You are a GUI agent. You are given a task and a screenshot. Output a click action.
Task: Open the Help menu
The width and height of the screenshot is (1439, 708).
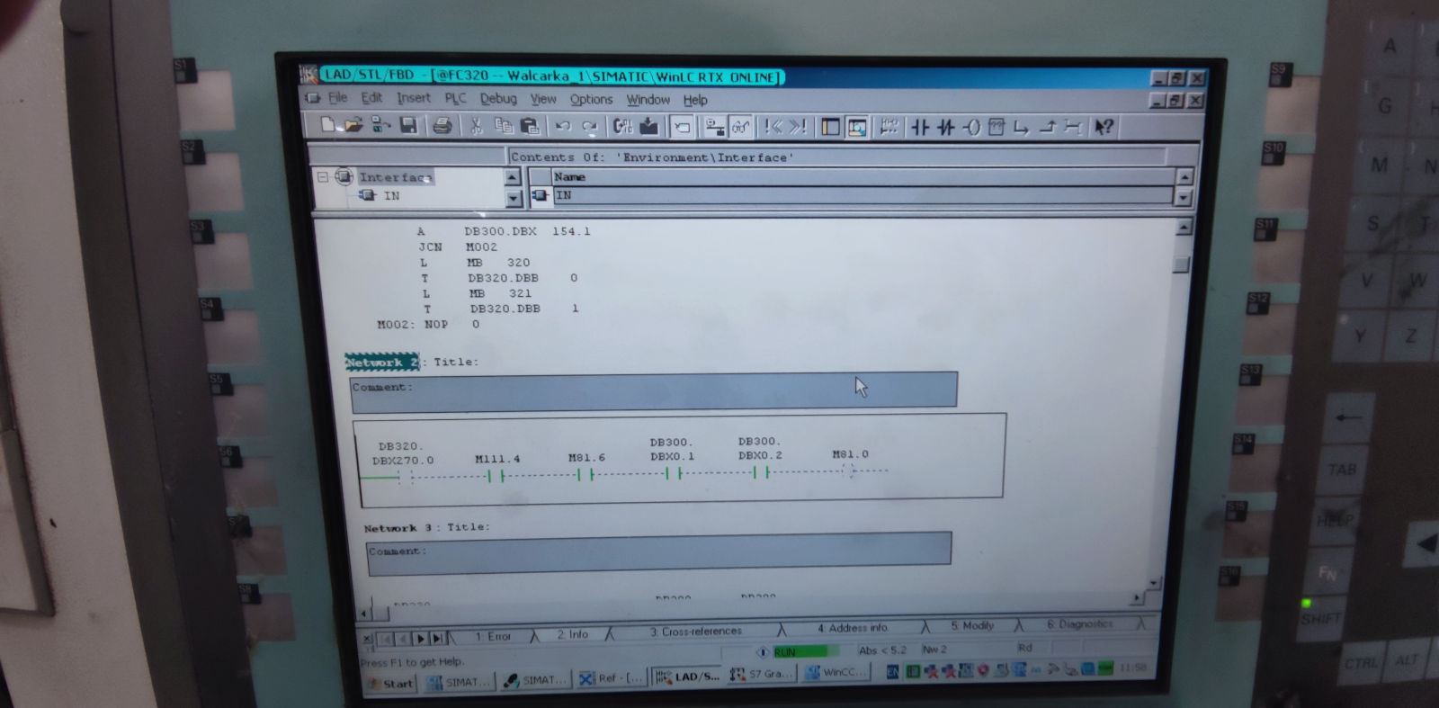click(695, 100)
